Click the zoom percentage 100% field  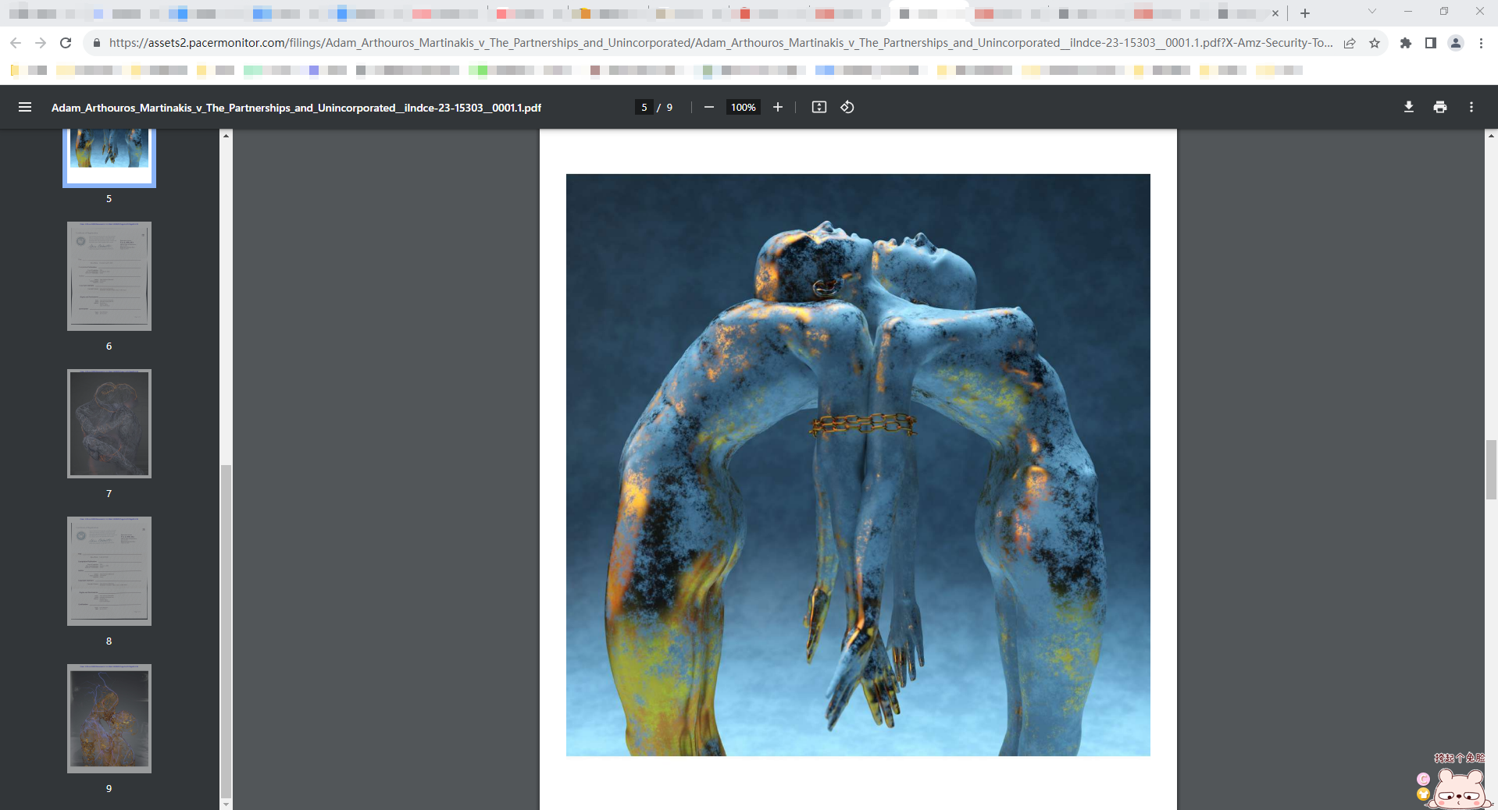point(743,107)
